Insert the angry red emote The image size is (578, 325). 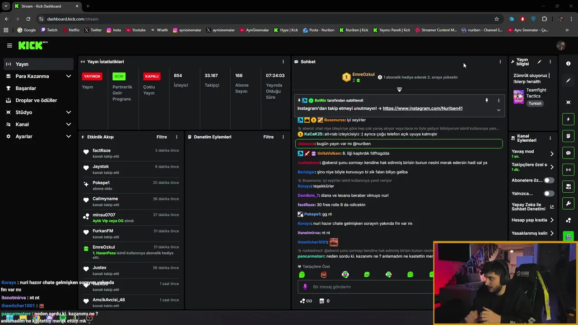click(x=323, y=274)
